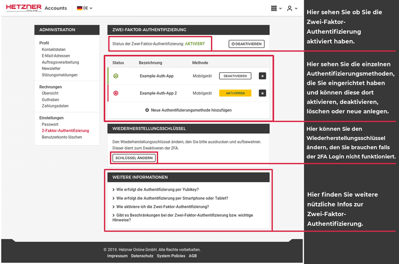399x264 pixels.
Task: Click the Schlüssel ändern button
Action: [134, 158]
